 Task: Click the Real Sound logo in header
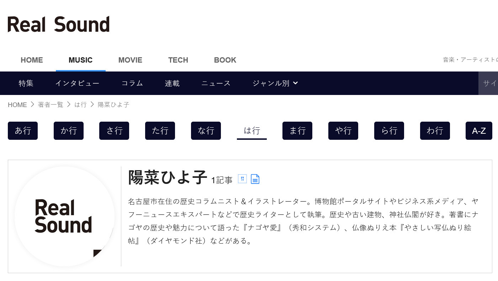point(59,24)
